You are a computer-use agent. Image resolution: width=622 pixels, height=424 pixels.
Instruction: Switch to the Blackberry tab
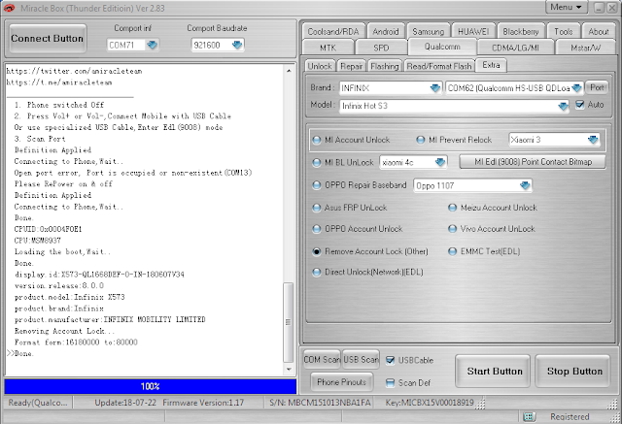pyautogui.click(x=521, y=31)
